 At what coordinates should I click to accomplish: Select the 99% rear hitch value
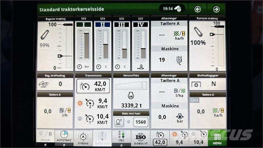pos(44,45)
